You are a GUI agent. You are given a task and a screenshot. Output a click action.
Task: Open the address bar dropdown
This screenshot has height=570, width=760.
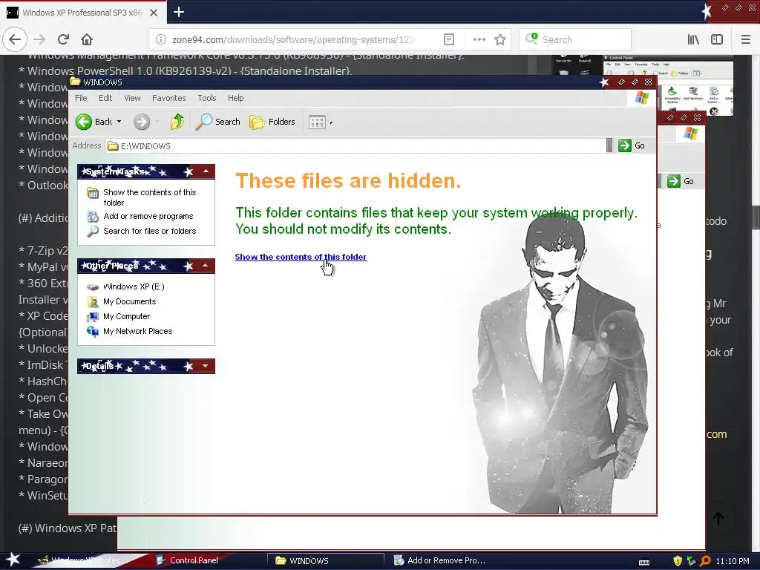pyautogui.click(x=609, y=145)
